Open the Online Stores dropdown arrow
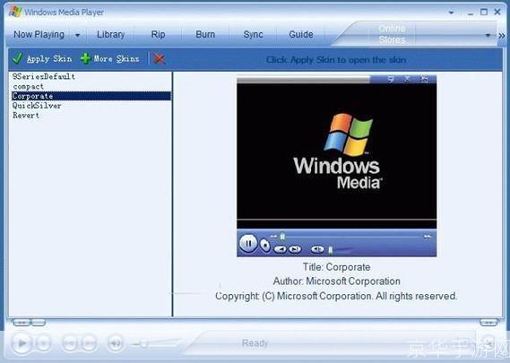 click(488, 35)
